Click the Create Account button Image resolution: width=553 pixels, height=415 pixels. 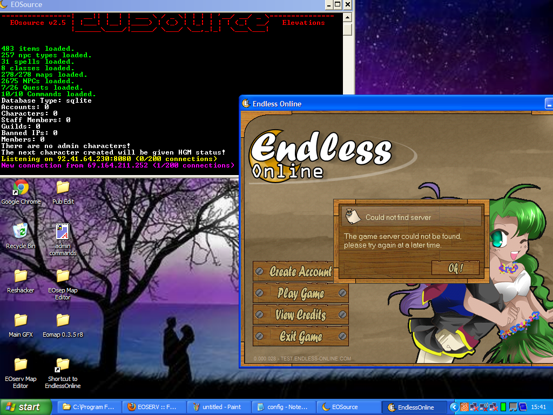(x=294, y=271)
